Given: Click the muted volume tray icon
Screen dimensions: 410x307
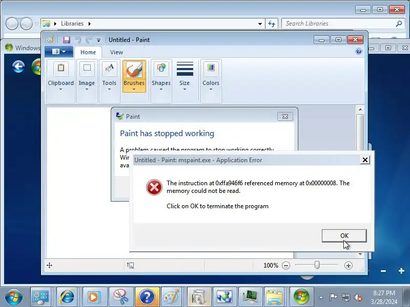Looking at the screenshot, I should (358, 297).
